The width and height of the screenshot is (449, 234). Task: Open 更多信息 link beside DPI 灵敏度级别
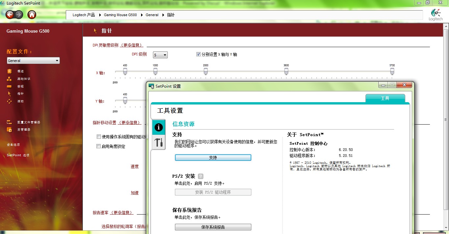(132, 45)
